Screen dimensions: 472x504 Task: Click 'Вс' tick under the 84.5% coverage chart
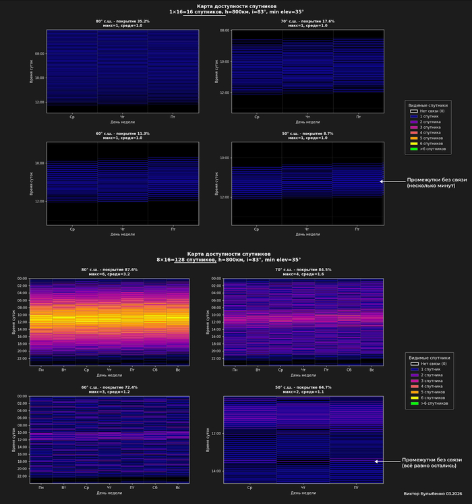(x=372, y=370)
